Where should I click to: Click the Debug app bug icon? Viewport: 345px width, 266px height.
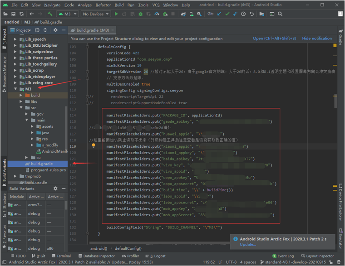click(141, 14)
